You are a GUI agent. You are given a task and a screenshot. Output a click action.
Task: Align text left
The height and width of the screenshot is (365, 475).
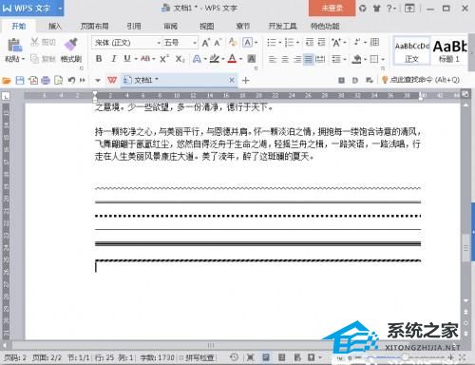pyautogui.click(x=273, y=59)
